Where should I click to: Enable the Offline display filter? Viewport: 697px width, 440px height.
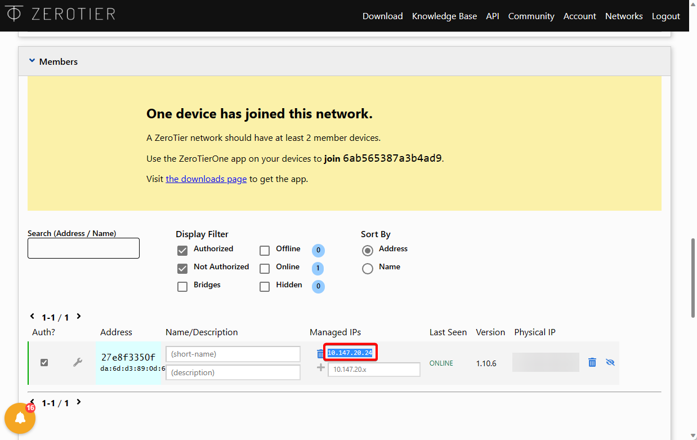[x=265, y=250]
